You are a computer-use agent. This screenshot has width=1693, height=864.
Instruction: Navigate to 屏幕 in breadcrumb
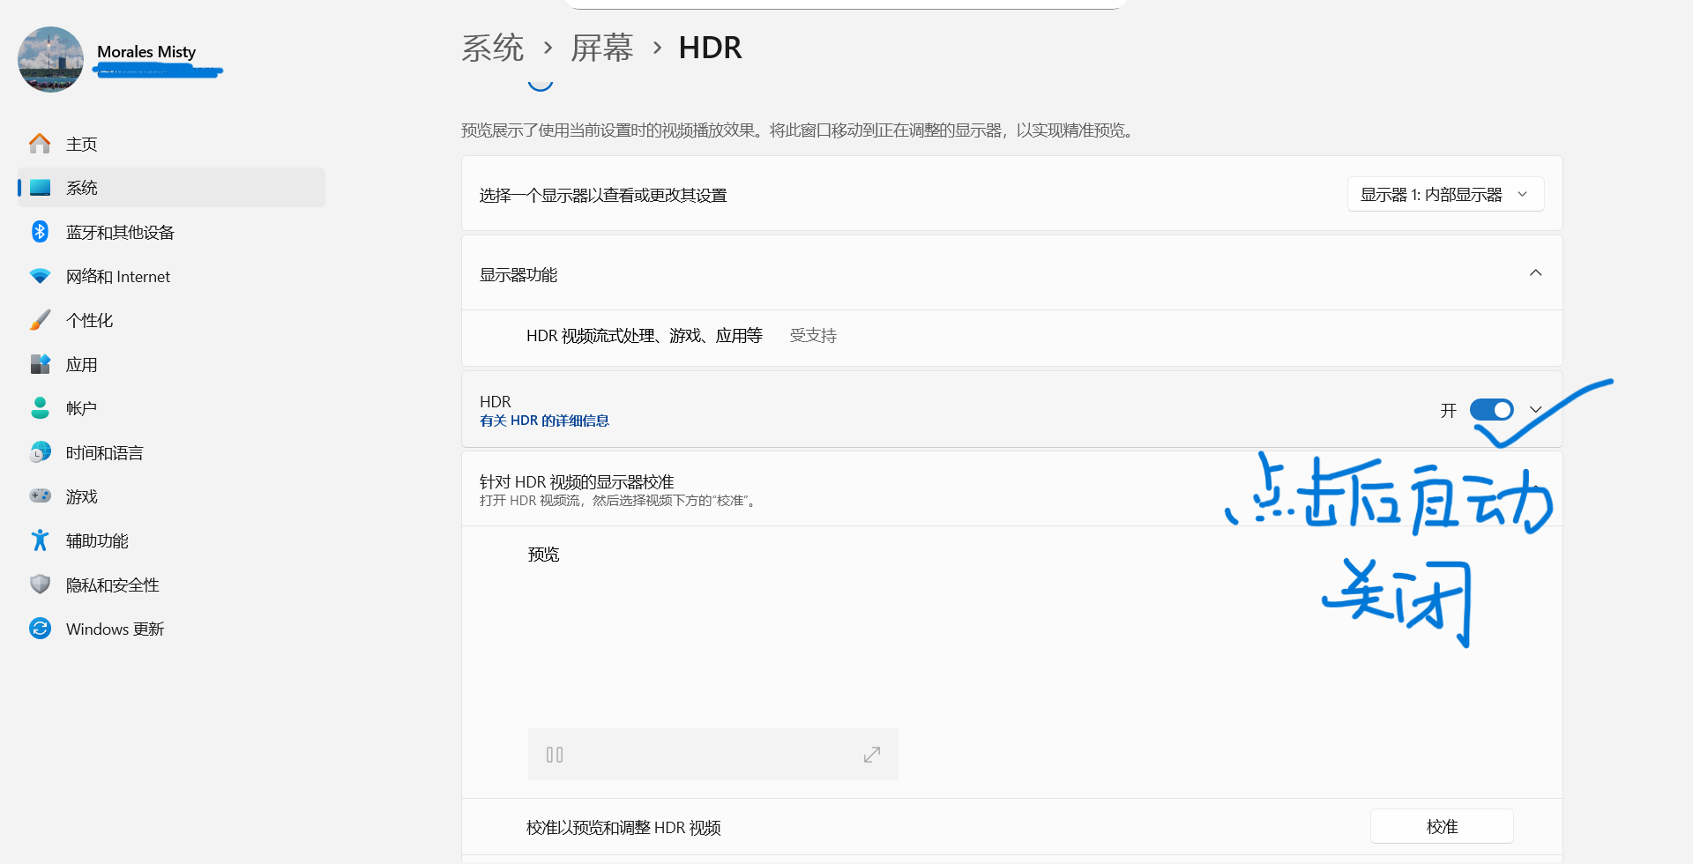602,48
